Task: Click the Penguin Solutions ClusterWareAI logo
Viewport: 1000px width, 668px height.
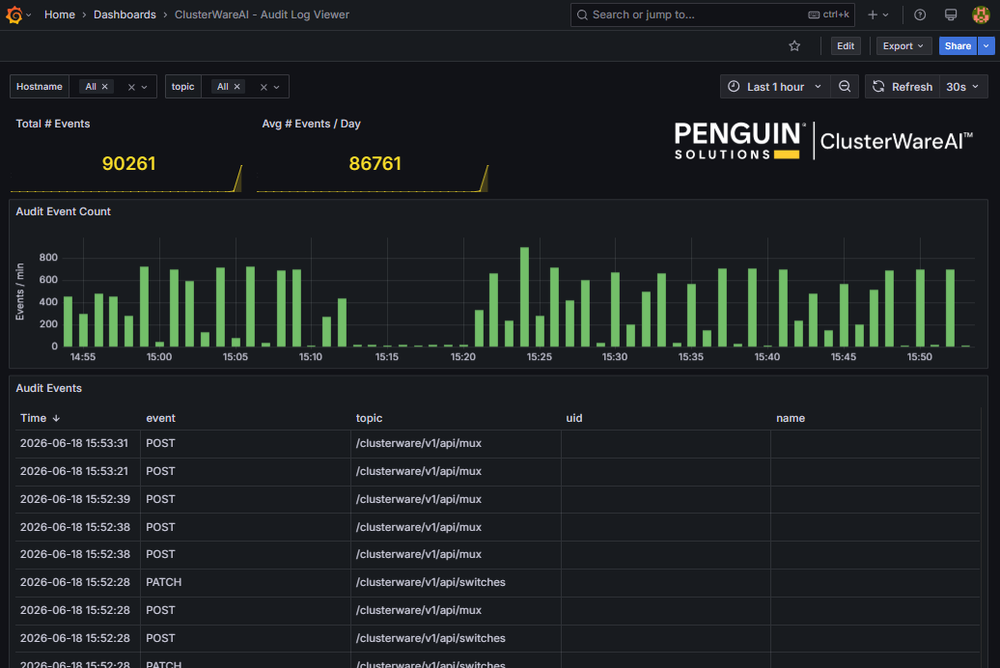Action: (823, 141)
